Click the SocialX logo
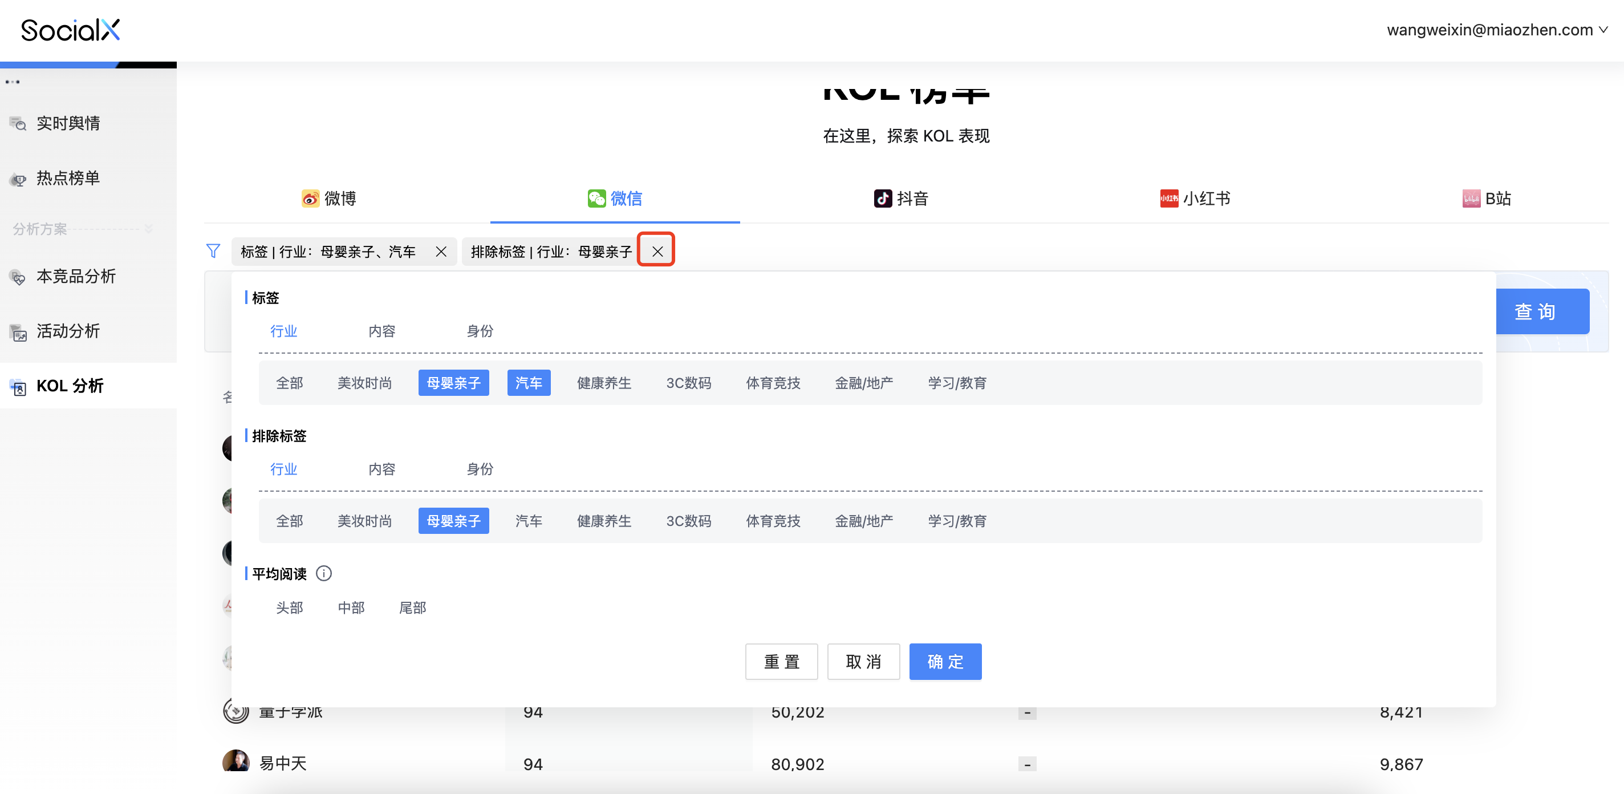 [x=71, y=30]
